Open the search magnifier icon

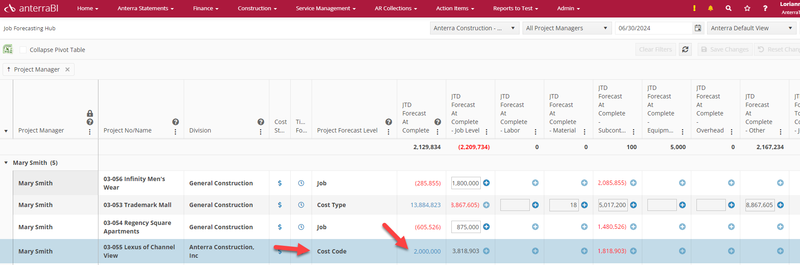(x=728, y=8)
